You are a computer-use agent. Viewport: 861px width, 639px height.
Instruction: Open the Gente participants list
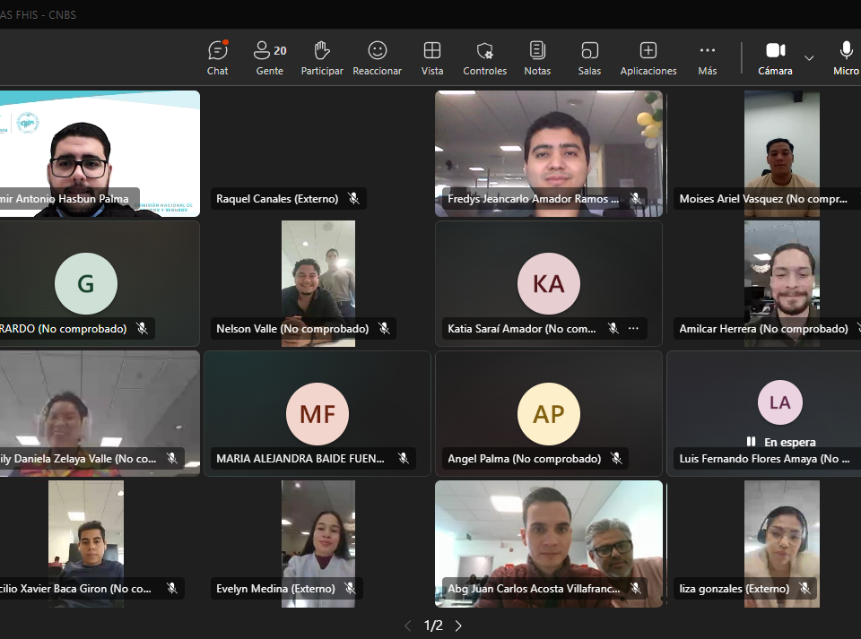269,57
